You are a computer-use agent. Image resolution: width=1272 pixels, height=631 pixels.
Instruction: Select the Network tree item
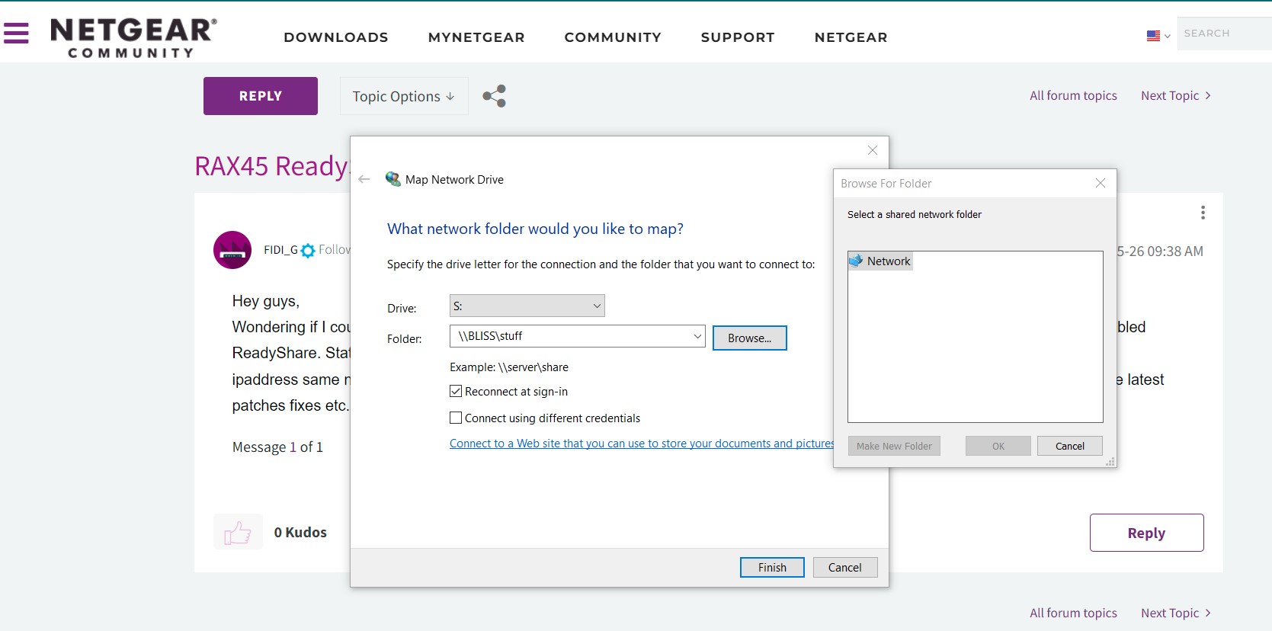click(x=880, y=261)
